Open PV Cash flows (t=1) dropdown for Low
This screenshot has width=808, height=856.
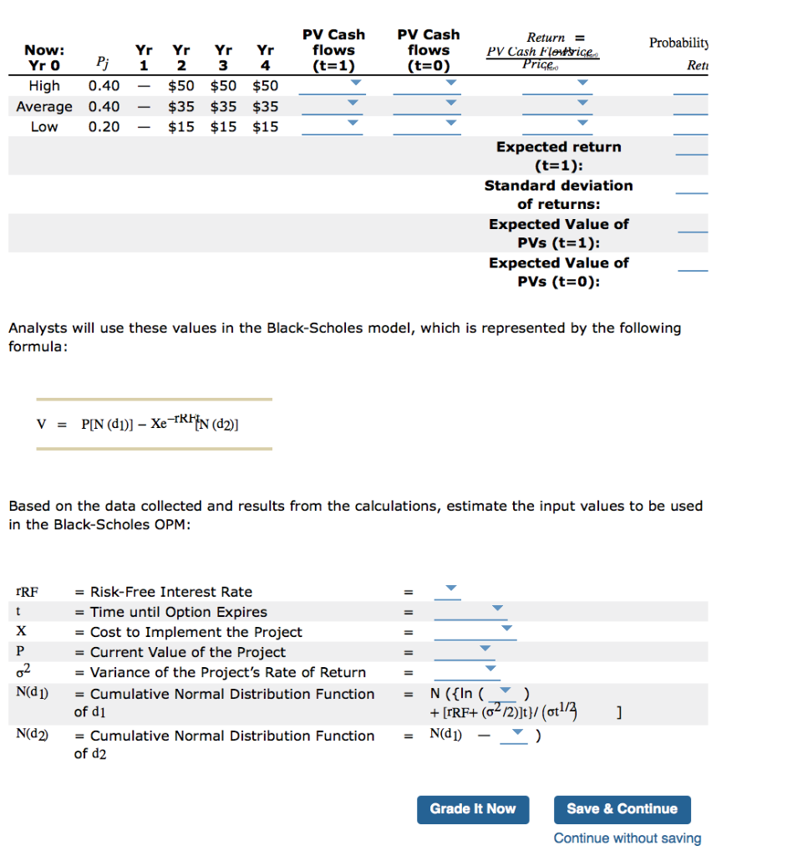click(x=354, y=124)
